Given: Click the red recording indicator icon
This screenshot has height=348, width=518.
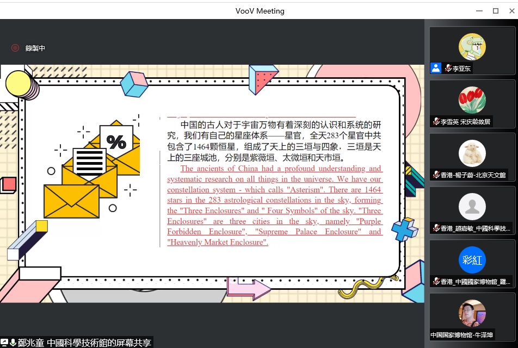Looking at the screenshot, I should click(x=15, y=48).
